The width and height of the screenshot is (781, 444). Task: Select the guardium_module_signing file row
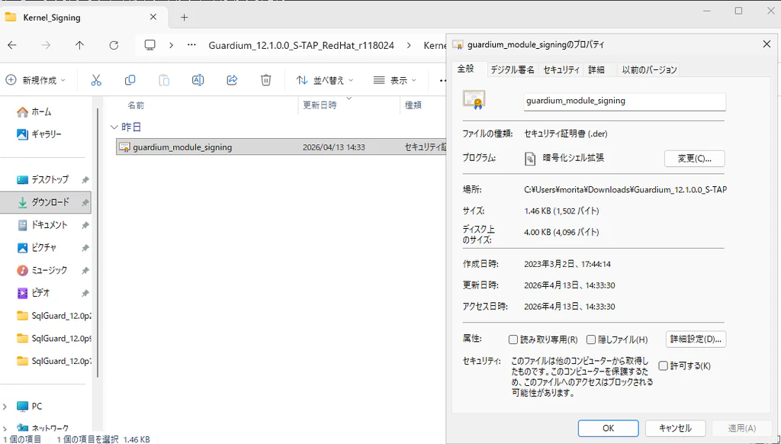(x=281, y=147)
